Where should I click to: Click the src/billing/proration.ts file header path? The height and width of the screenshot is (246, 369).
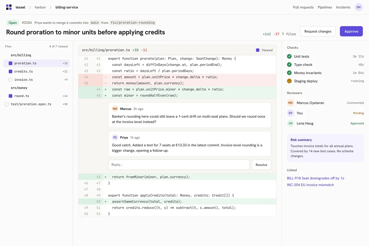tap(106, 50)
